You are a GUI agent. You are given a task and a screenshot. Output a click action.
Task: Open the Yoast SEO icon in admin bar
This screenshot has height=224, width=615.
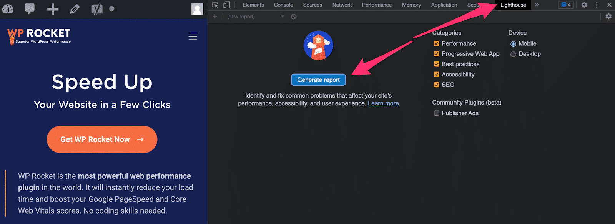pos(97,9)
